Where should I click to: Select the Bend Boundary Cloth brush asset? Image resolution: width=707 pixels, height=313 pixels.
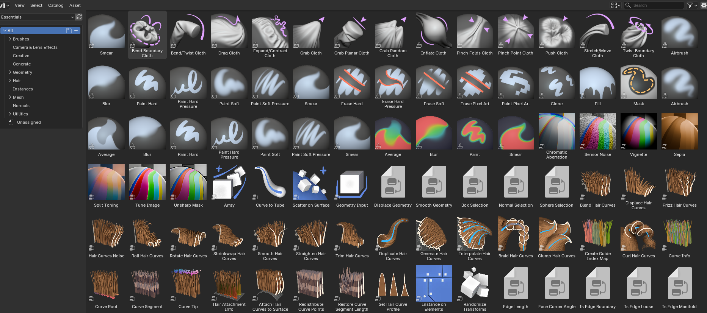147,35
